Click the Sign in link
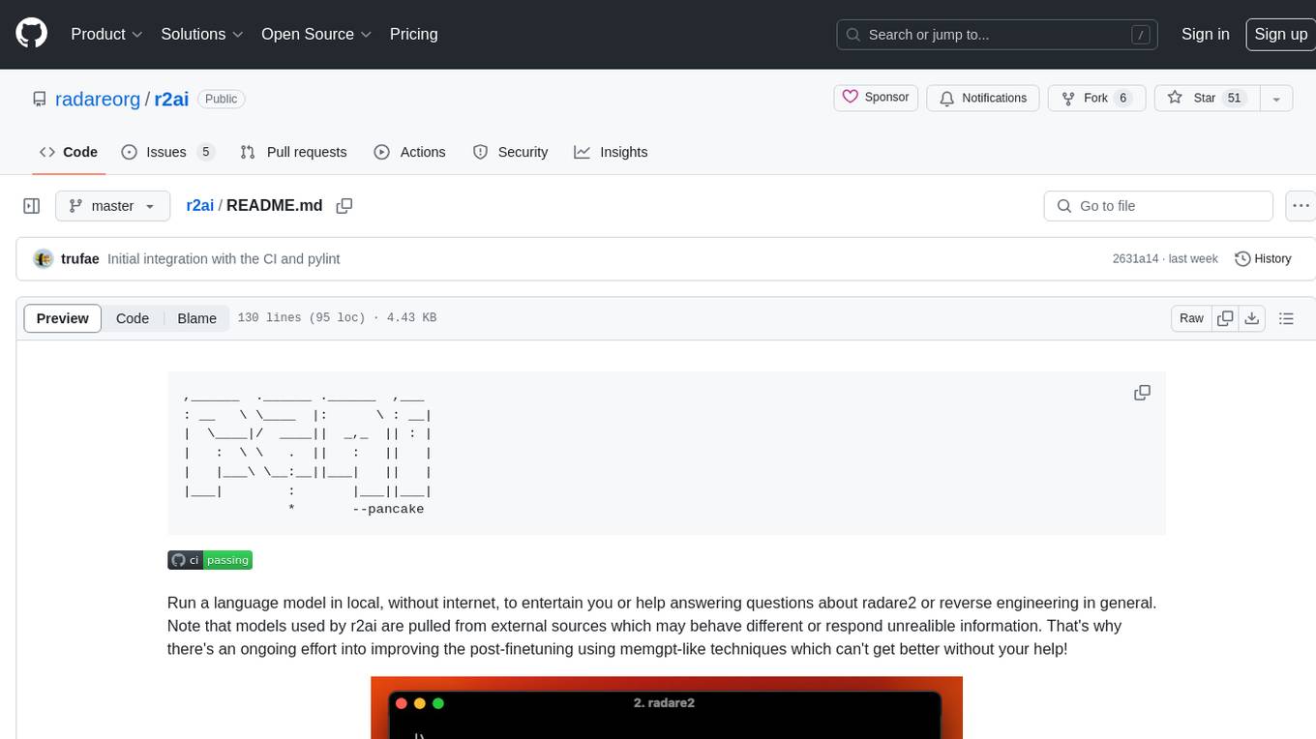Image resolution: width=1316 pixels, height=739 pixels. 1205,34
